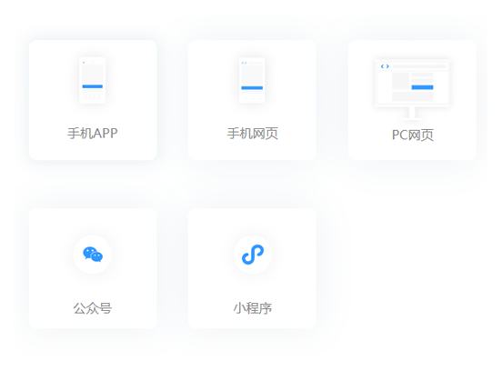The height and width of the screenshot is (391, 502).
Task: Choose the 手机网页 platform card
Action: coord(252,100)
